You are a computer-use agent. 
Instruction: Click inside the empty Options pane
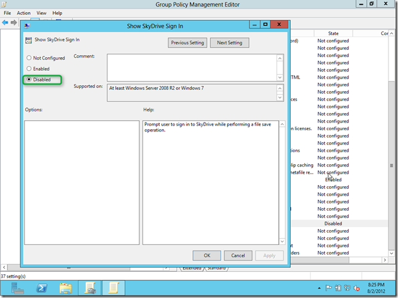(82, 183)
